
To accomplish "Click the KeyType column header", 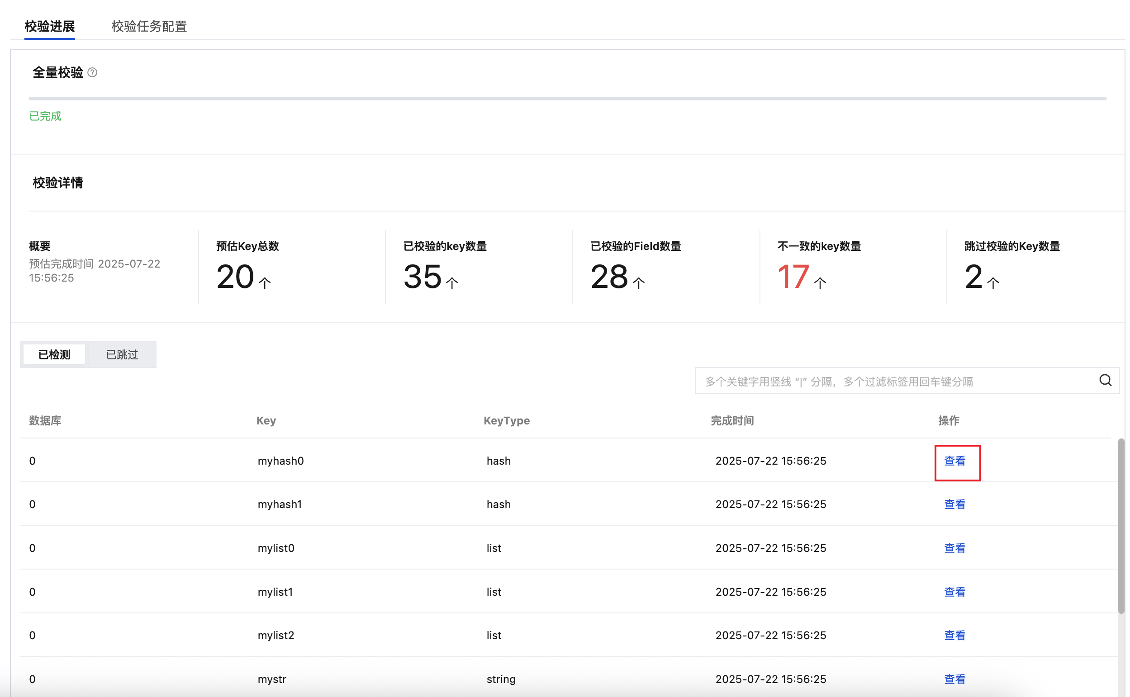I will click(x=507, y=420).
